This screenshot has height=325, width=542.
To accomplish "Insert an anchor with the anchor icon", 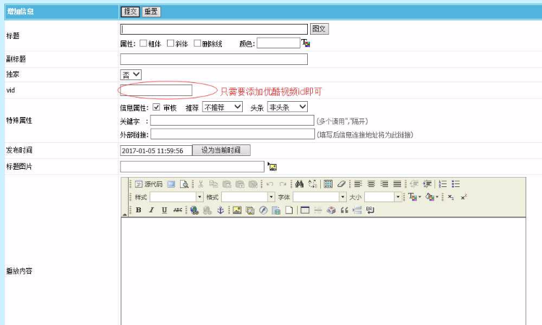I will click(x=220, y=210).
